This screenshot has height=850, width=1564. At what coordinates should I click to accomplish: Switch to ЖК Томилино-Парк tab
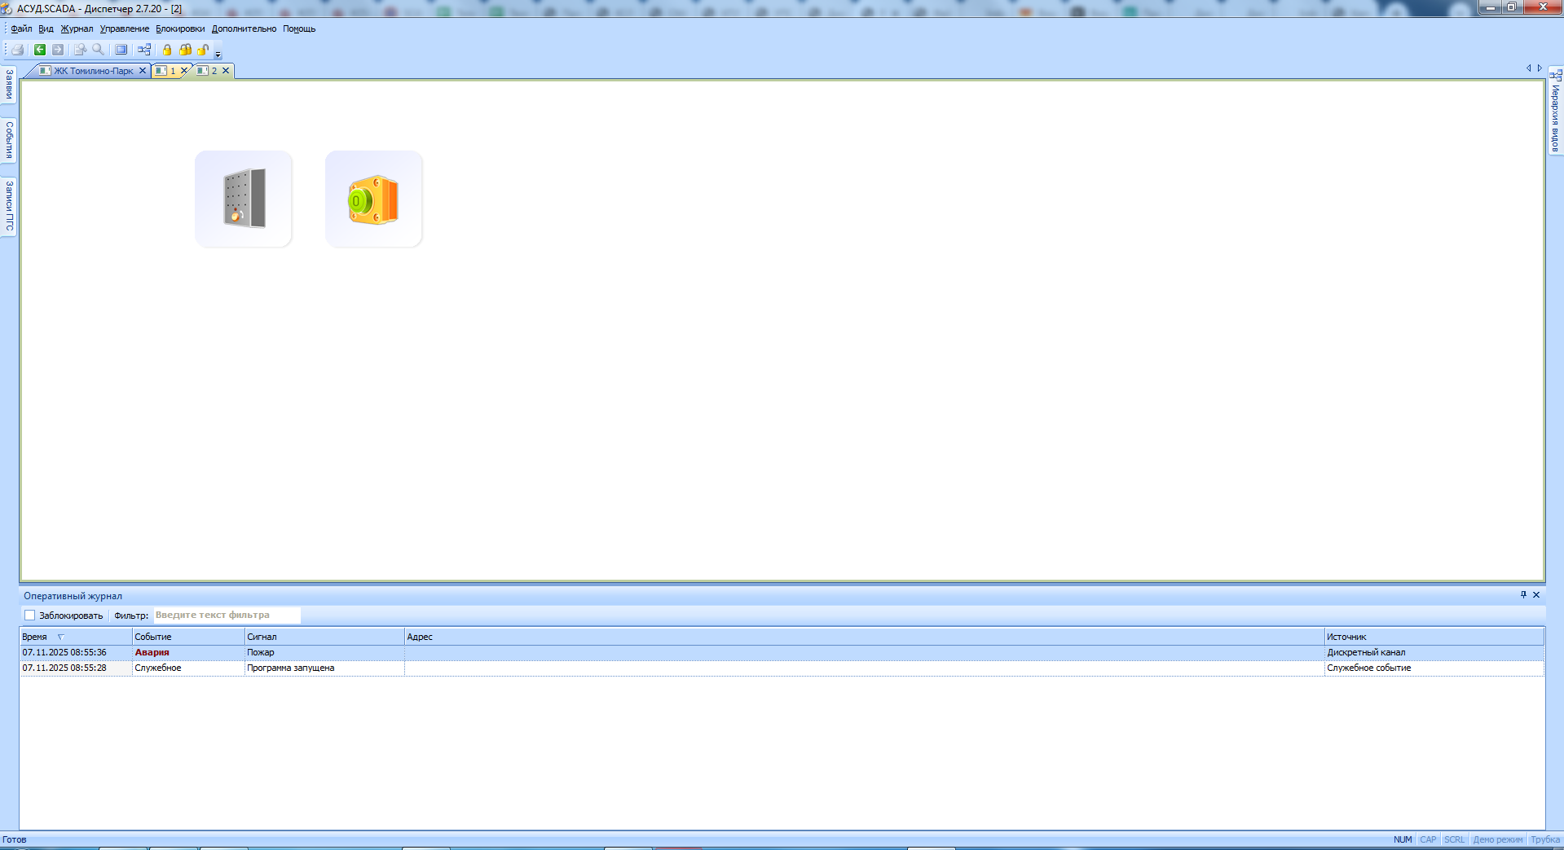pos(93,71)
